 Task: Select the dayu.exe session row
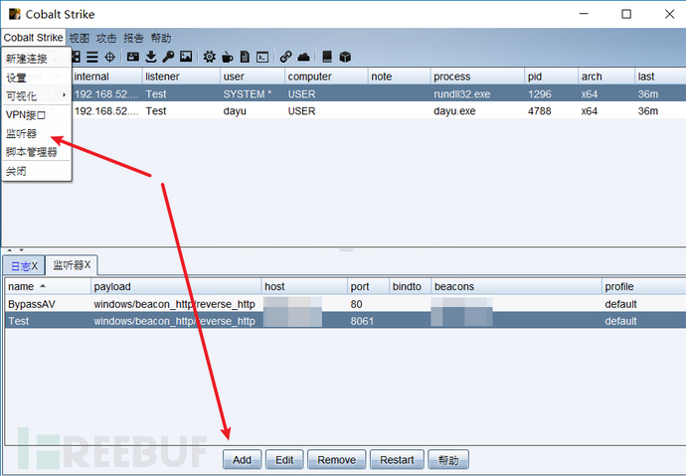(298, 111)
